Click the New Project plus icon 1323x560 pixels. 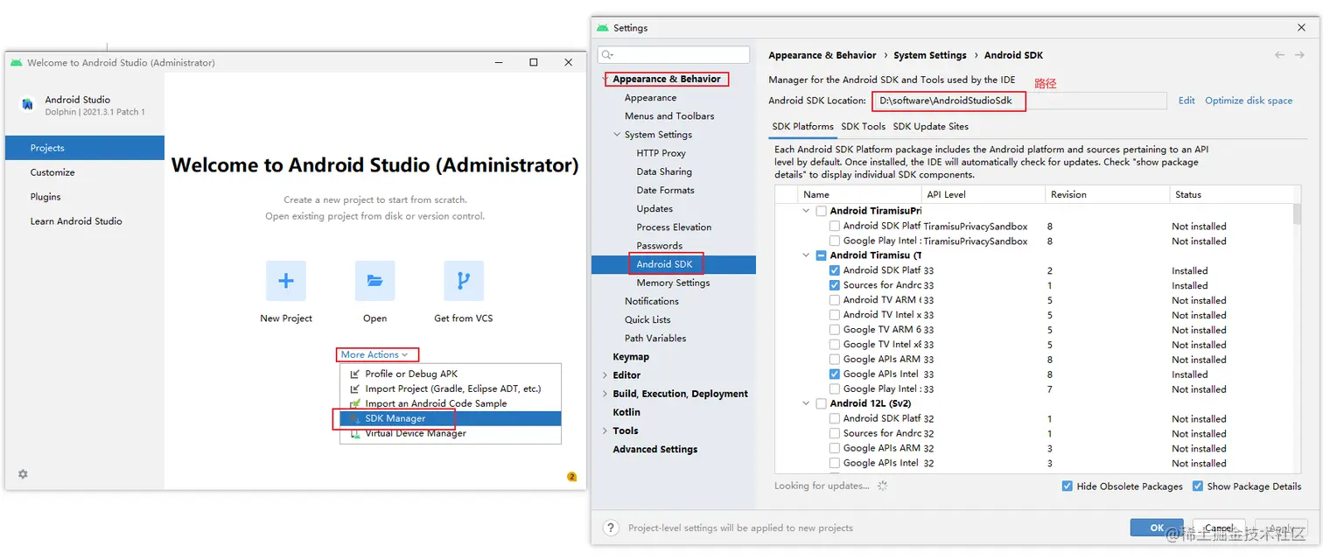[286, 281]
